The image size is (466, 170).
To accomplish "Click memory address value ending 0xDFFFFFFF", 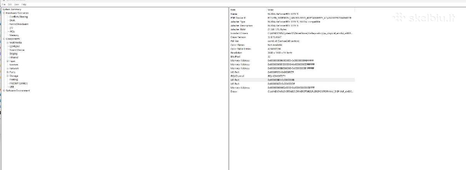I will (291, 64).
